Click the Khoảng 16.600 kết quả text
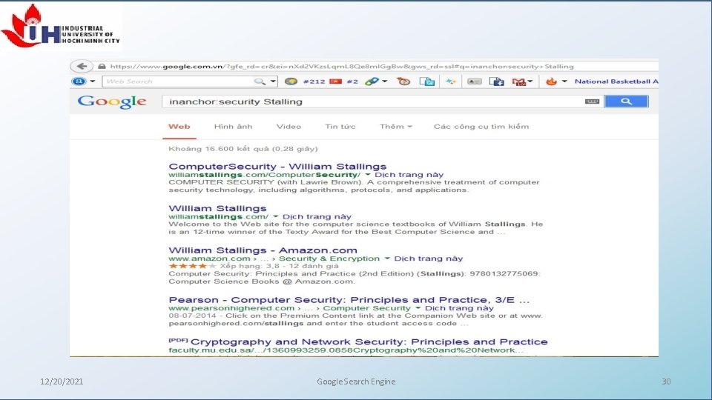The image size is (712, 400). [243, 149]
